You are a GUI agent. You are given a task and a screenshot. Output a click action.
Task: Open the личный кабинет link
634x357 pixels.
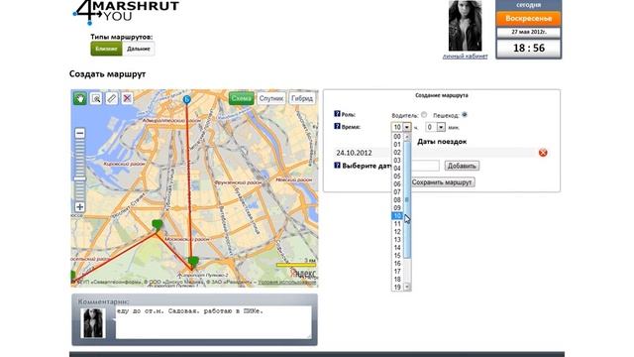465,57
